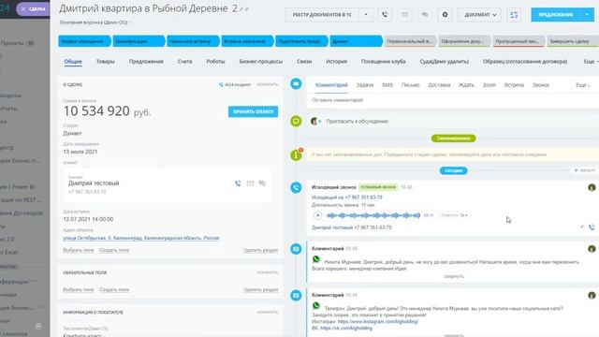Select the Звонок timeline tab

[x=541, y=85]
